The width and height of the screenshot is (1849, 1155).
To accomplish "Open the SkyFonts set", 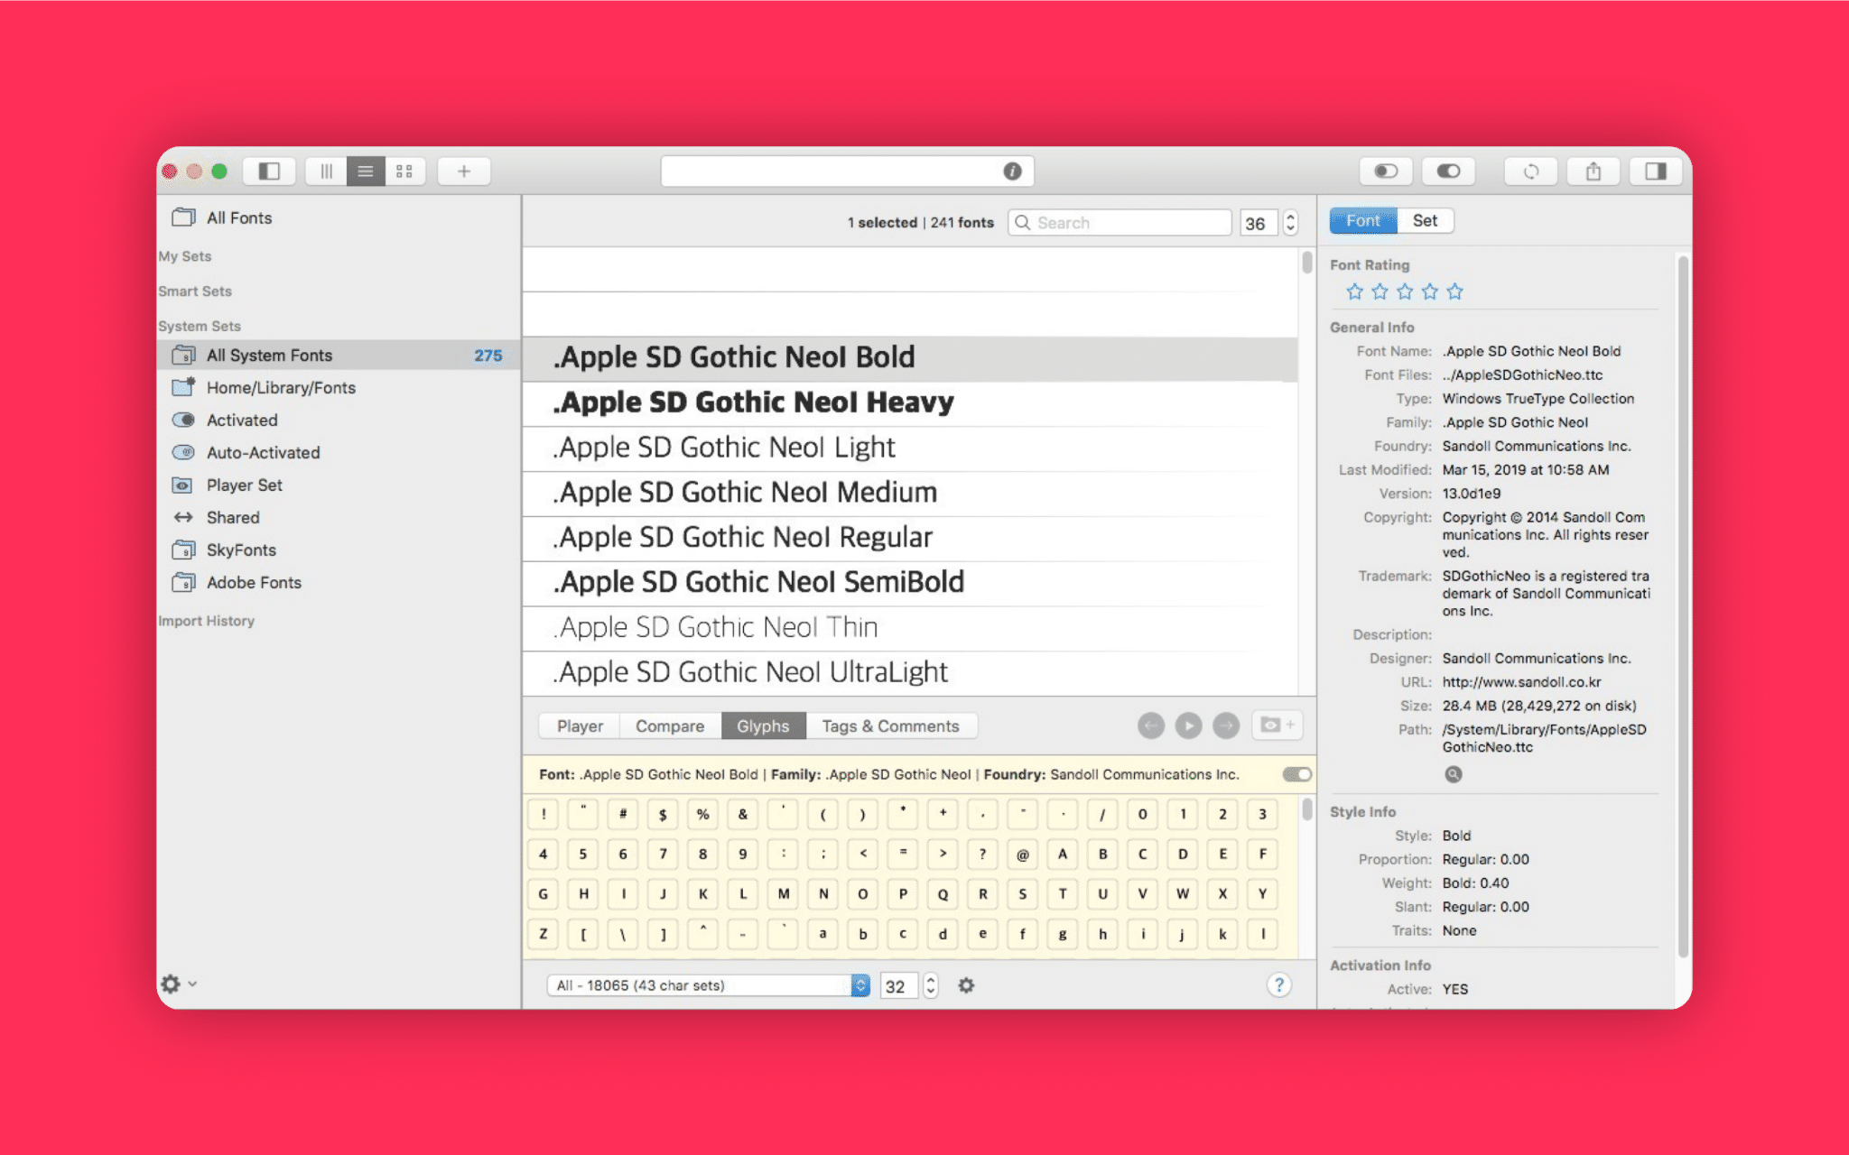I will point(241,550).
